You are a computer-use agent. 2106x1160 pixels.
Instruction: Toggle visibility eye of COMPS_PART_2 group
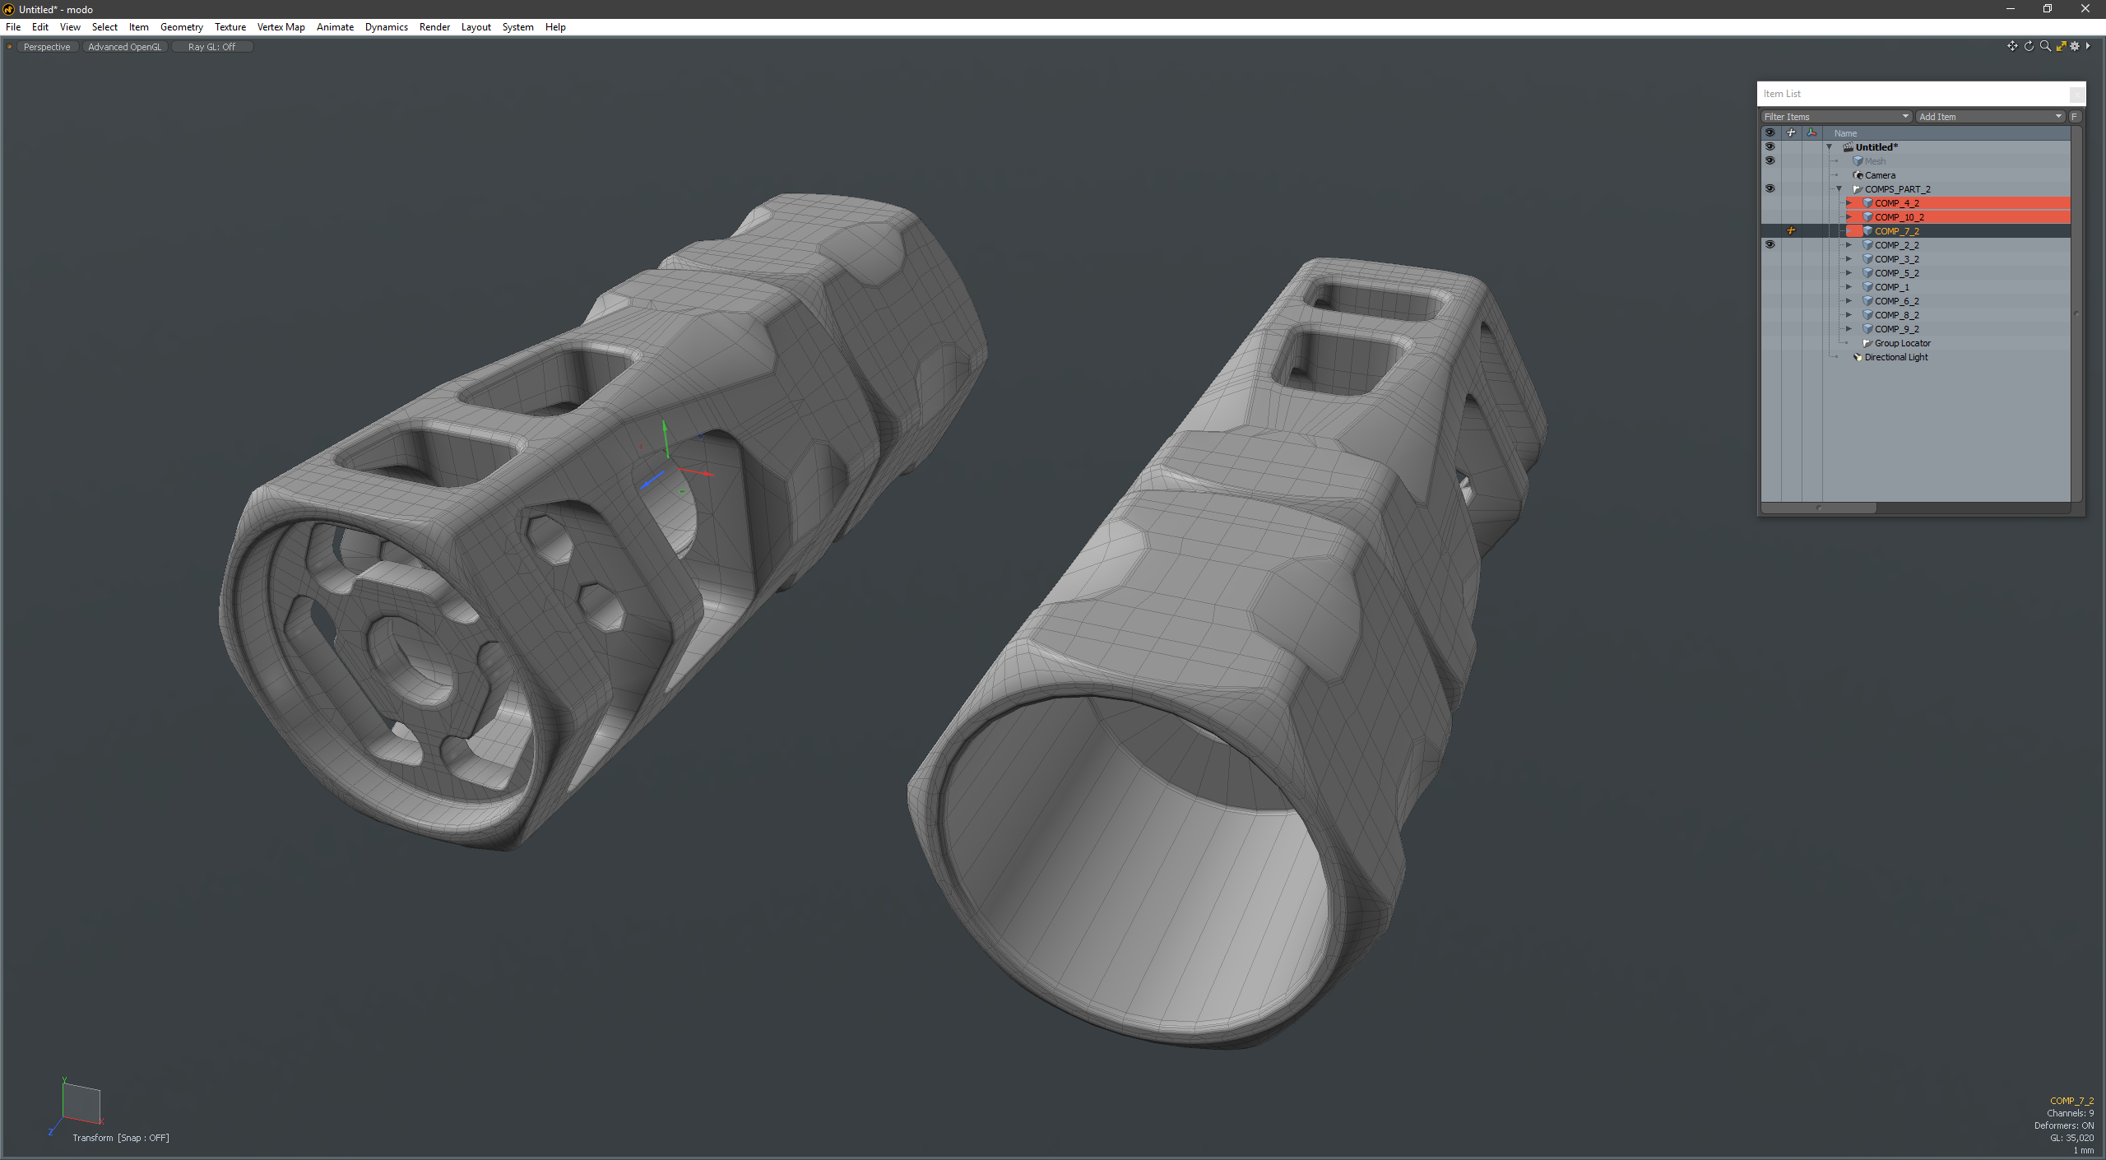(1770, 189)
